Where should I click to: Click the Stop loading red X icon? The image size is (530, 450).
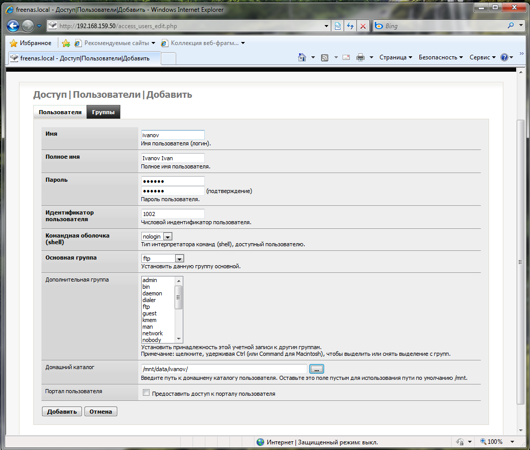(x=363, y=26)
